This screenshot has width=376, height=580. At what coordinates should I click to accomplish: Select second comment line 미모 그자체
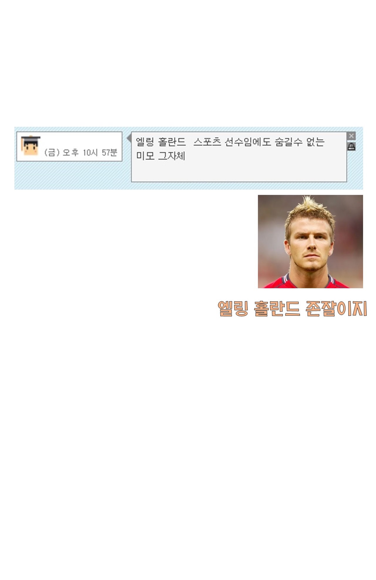(x=161, y=156)
